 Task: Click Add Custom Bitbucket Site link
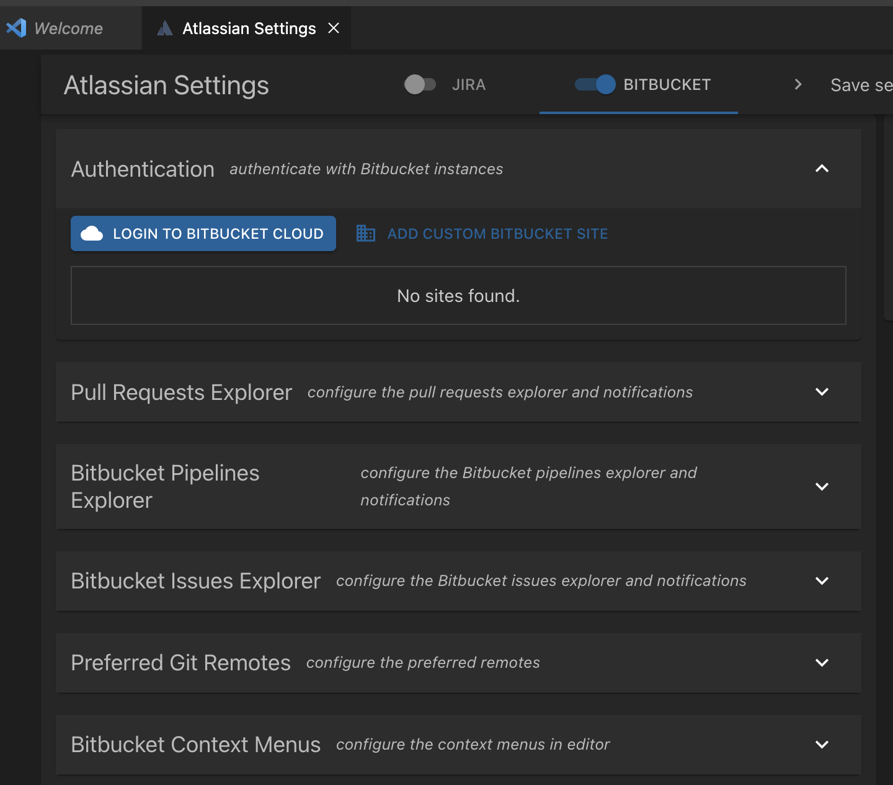[497, 234]
